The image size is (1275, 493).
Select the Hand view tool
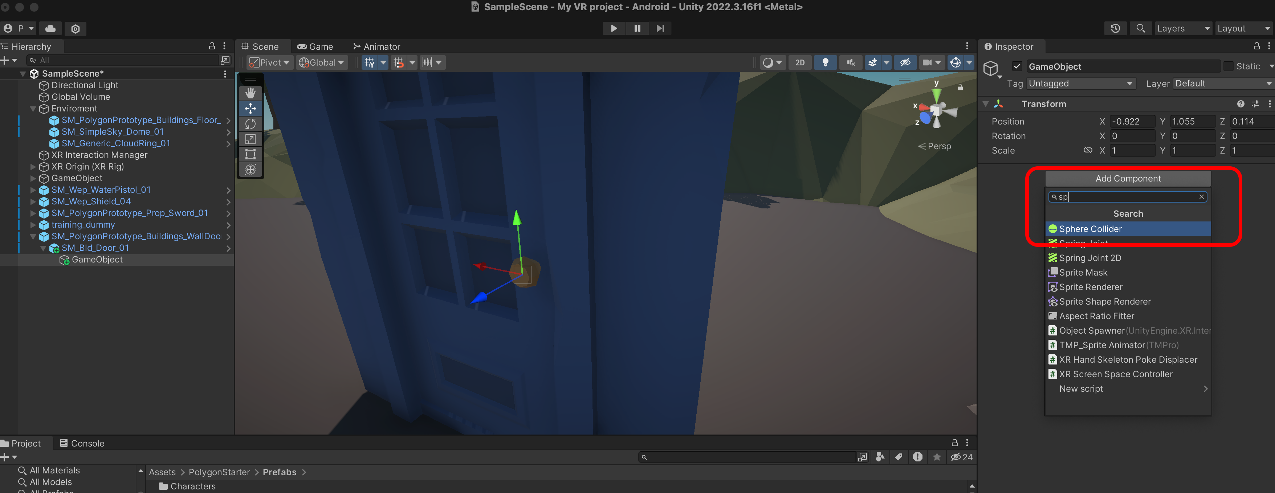[x=250, y=93]
